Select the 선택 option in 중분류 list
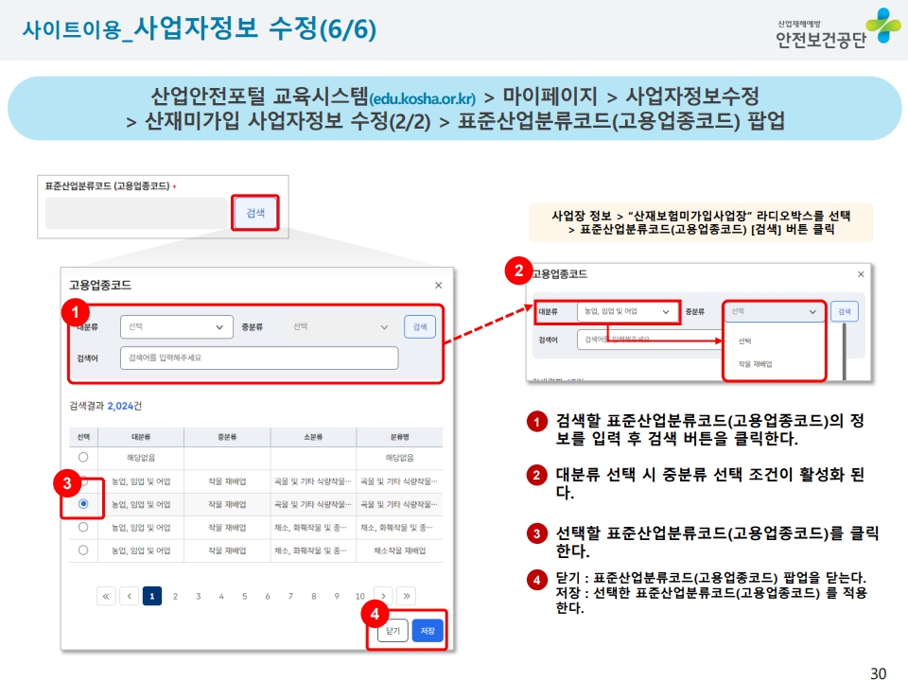The image size is (908, 681). coord(745,340)
